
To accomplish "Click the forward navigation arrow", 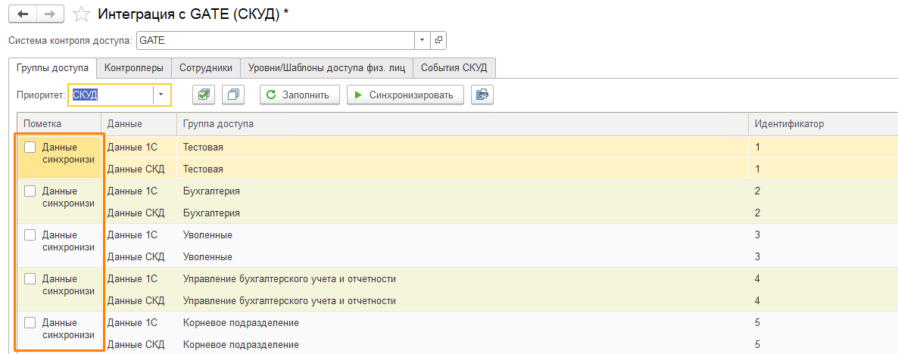I will click(49, 14).
